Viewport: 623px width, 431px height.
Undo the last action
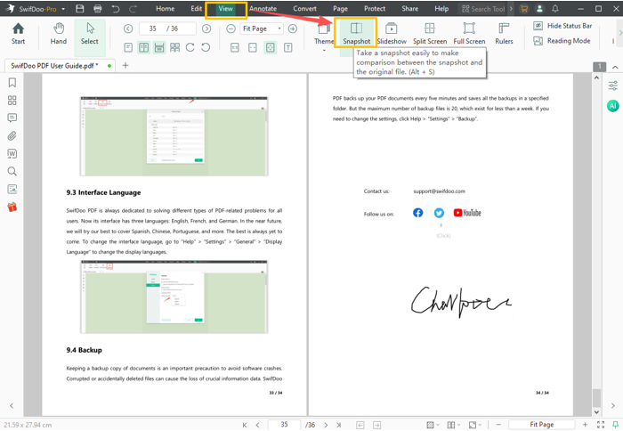tap(115, 8)
